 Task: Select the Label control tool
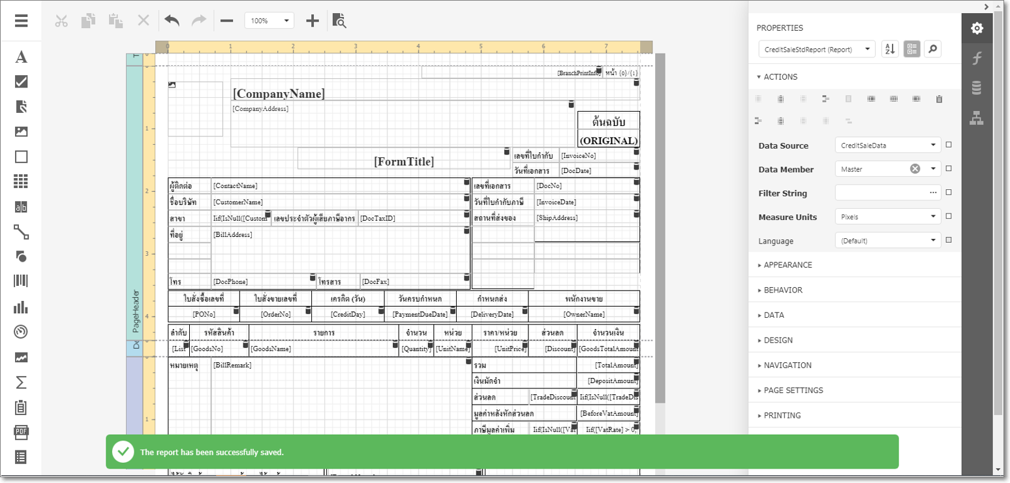point(21,57)
